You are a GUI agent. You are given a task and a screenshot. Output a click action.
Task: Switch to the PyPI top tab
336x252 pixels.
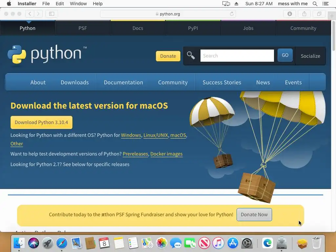coord(193,28)
